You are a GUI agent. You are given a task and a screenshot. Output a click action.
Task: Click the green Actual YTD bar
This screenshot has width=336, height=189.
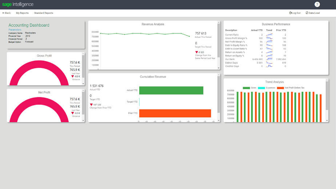click(x=171, y=91)
